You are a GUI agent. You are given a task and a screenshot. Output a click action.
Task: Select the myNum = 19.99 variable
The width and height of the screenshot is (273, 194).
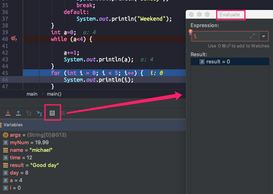(x=29, y=143)
